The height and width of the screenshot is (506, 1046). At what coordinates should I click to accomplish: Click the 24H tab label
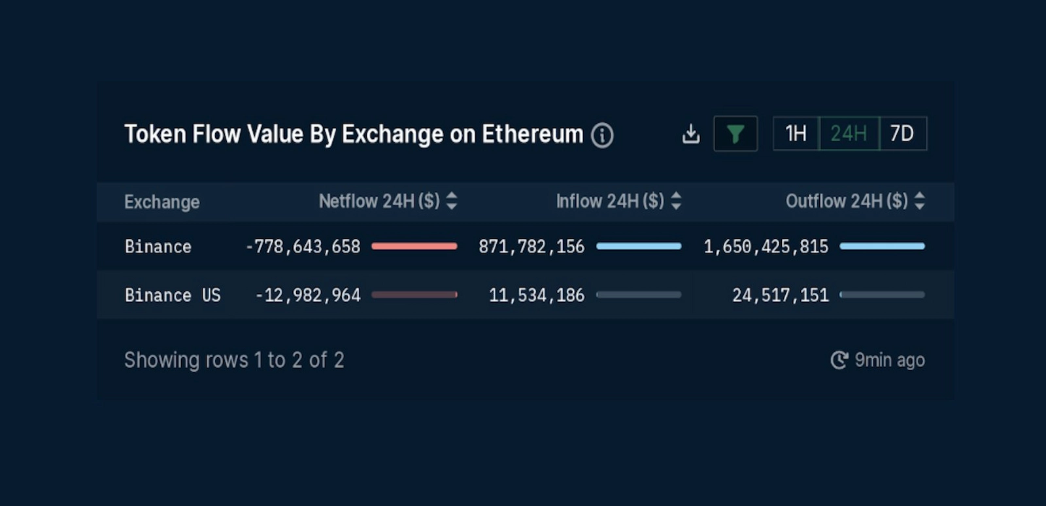click(849, 133)
